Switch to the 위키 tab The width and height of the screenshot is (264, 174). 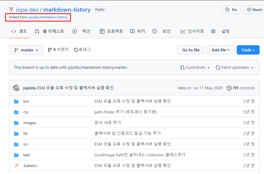click(138, 31)
